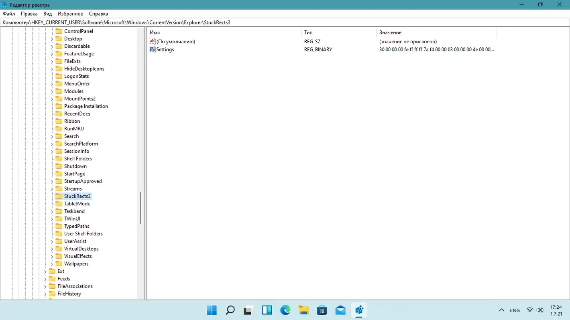The image size is (570, 320).
Task: Expand the StartupApproved key
Action: (51, 181)
